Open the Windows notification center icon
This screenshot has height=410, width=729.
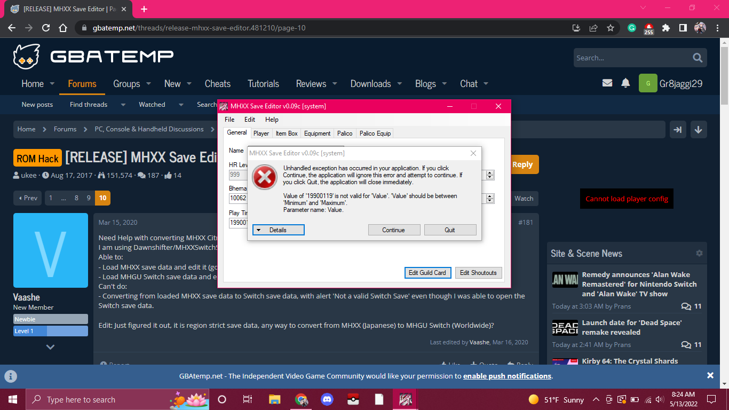coord(711,399)
